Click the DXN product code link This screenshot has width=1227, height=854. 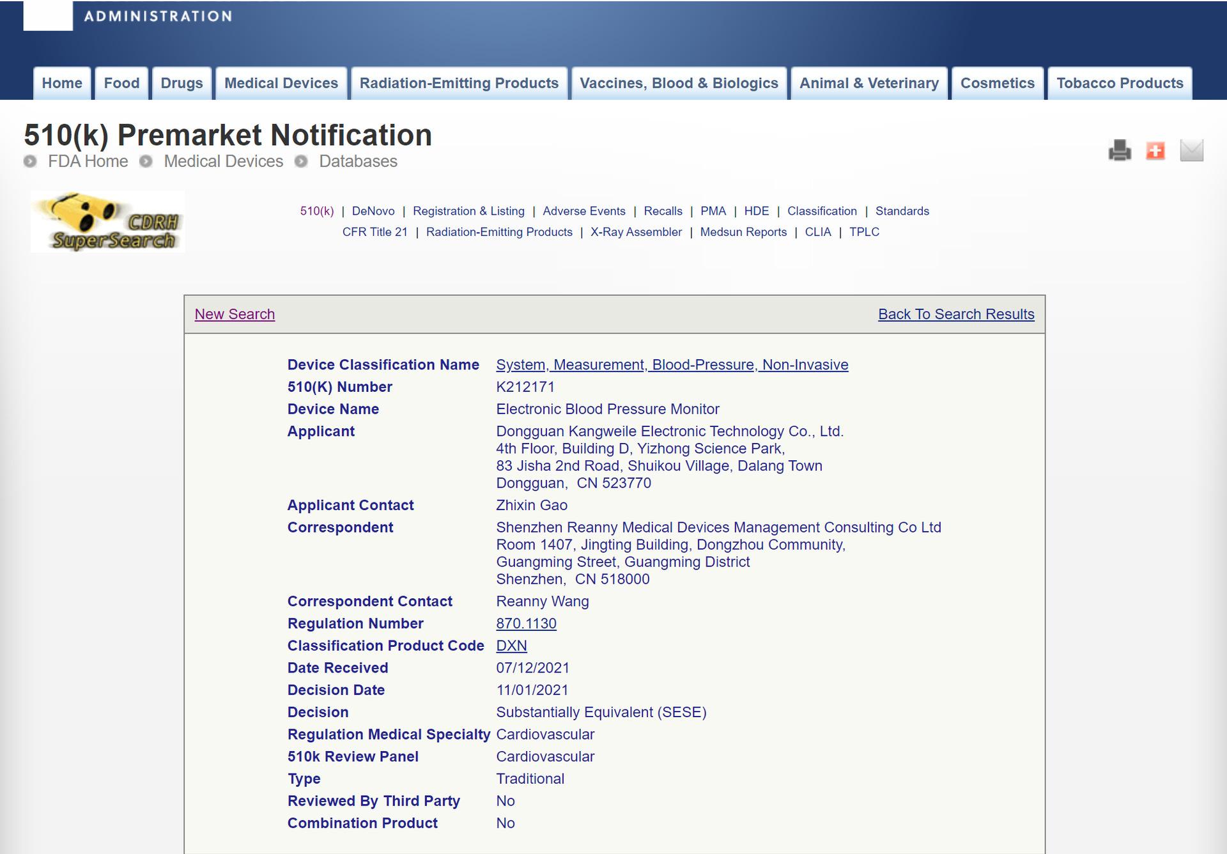click(x=511, y=646)
